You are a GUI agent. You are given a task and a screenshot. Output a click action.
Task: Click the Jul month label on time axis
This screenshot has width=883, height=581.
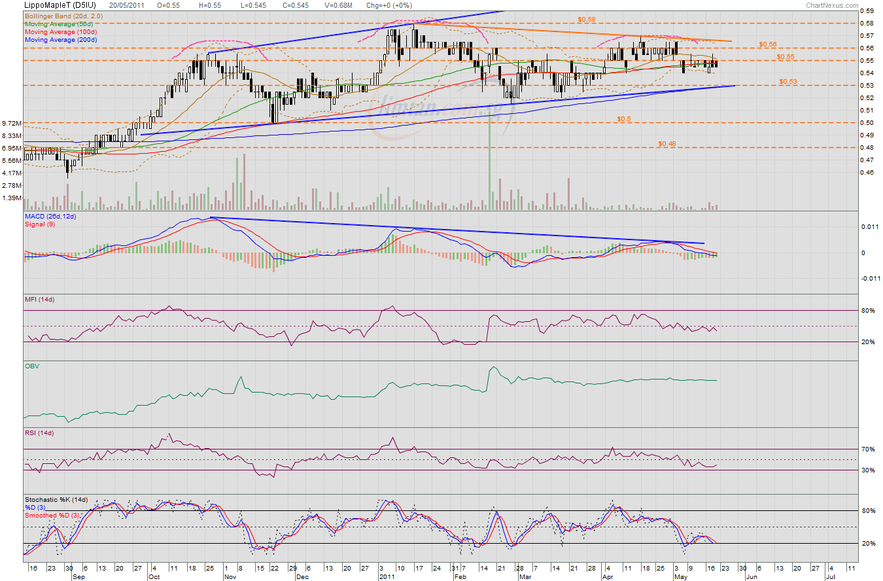[829, 577]
